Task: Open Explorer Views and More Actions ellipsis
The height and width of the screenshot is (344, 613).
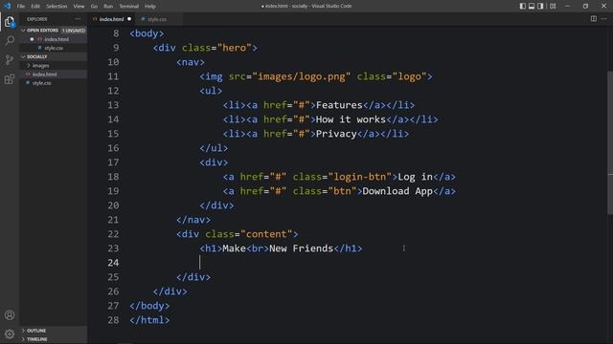Action: pyautogui.click(x=78, y=19)
